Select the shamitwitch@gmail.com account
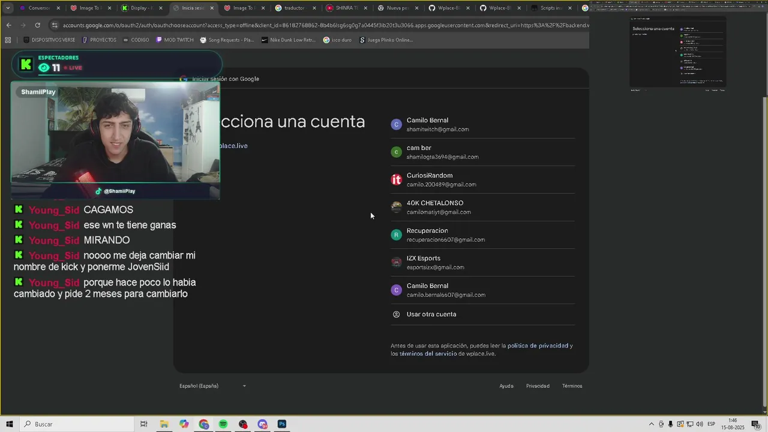Viewport: 768px width, 432px height. click(x=482, y=124)
